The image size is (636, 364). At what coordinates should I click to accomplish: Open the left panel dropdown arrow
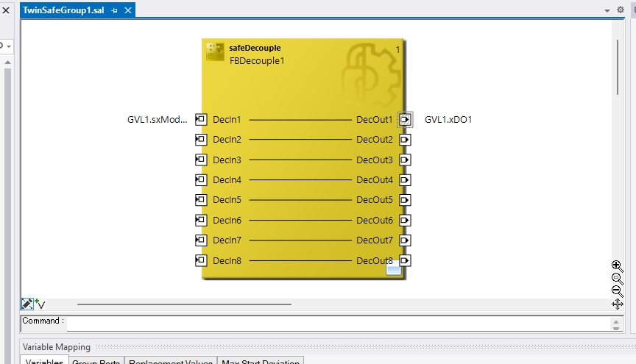pos(9,46)
